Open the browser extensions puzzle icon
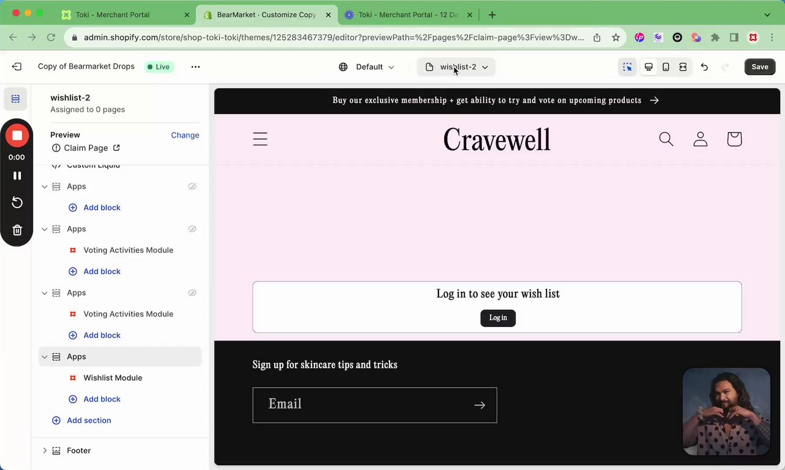Viewport: 785px width, 470px height. pyautogui.click(x=715, y=37)
